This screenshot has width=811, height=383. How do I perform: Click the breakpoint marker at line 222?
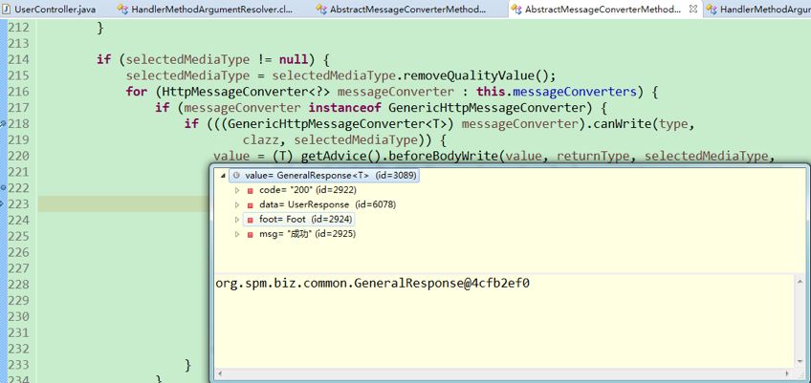coord(3,187)
